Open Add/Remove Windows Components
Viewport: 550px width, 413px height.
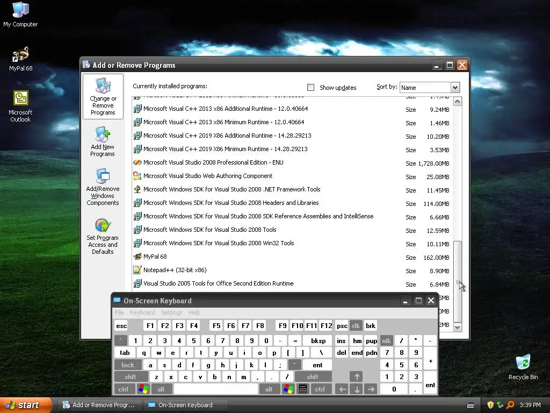point(103,187)
